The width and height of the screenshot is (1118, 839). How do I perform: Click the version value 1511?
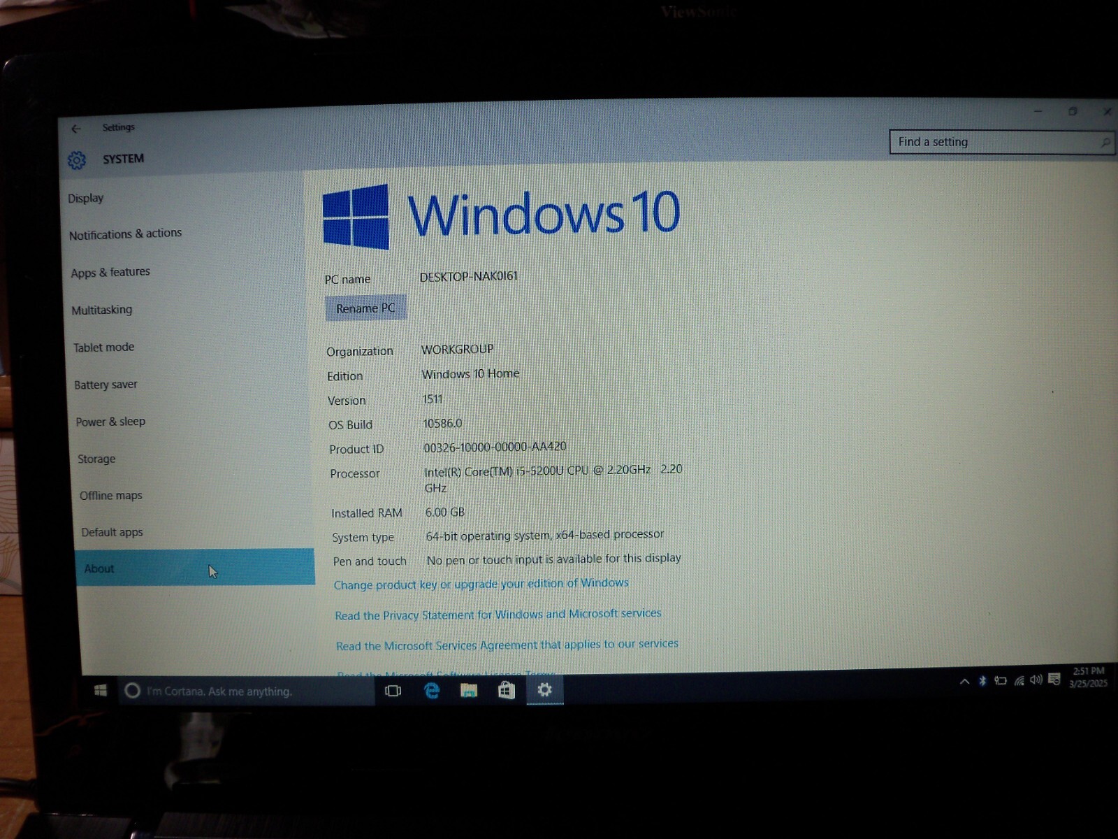[433, 399]
